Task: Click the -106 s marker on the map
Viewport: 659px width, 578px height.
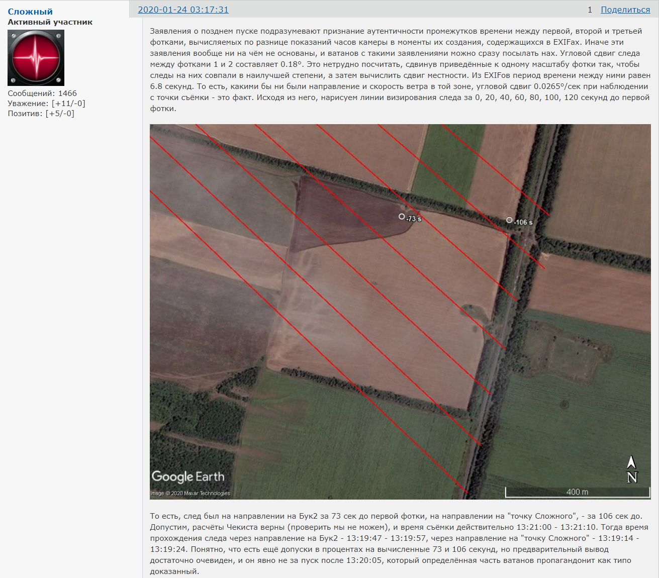Action: click(509, 220)
